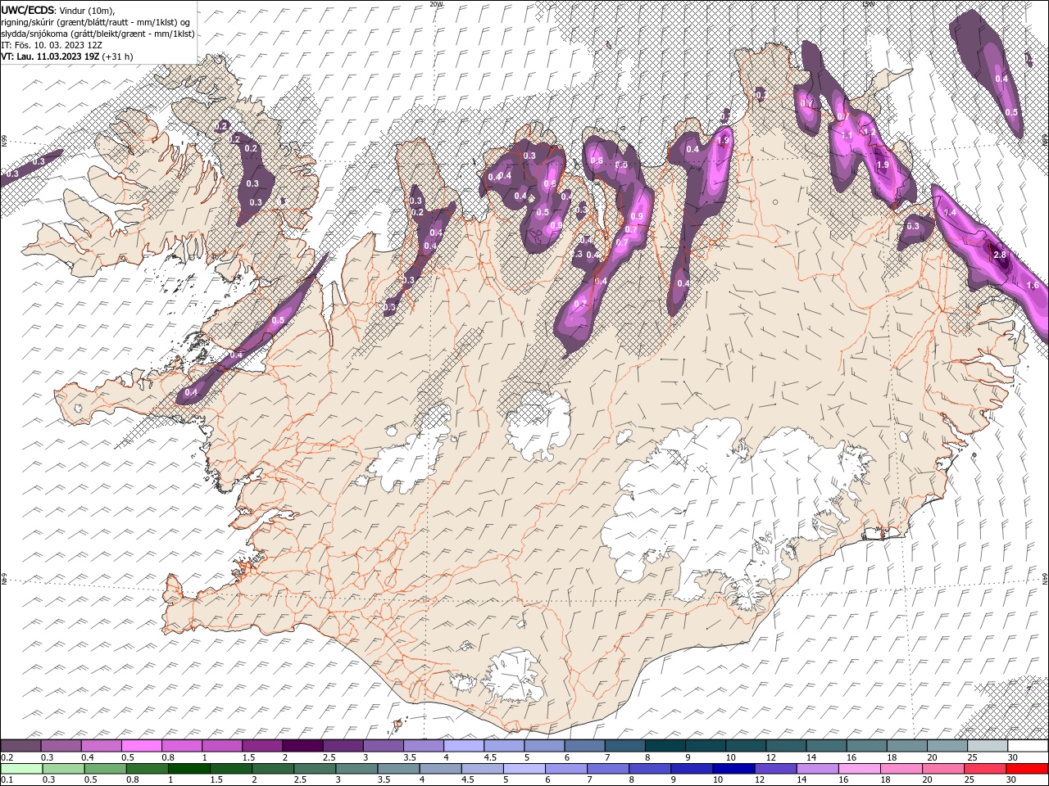Image resolution: width=1049 pixels, height=786 pixels.
Task: Pick bright red bottom-row swatch above 30
Action: point(1028,769)
